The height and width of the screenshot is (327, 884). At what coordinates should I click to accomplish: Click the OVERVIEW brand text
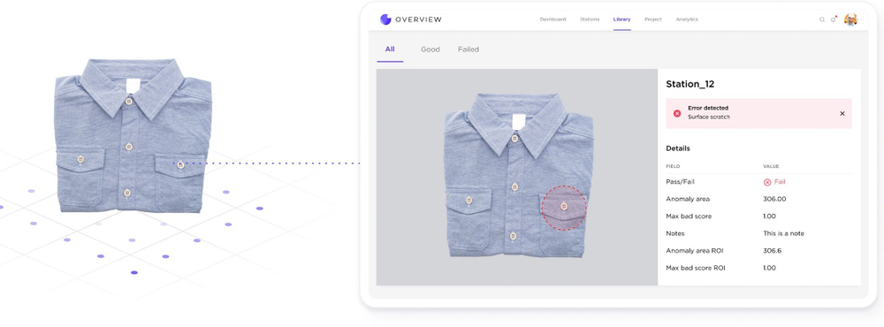(x=418, y=19)
